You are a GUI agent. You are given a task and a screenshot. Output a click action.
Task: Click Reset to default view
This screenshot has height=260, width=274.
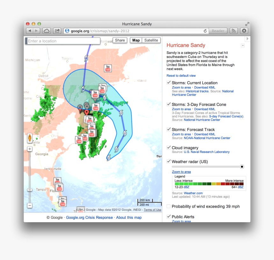pos(181,75)
